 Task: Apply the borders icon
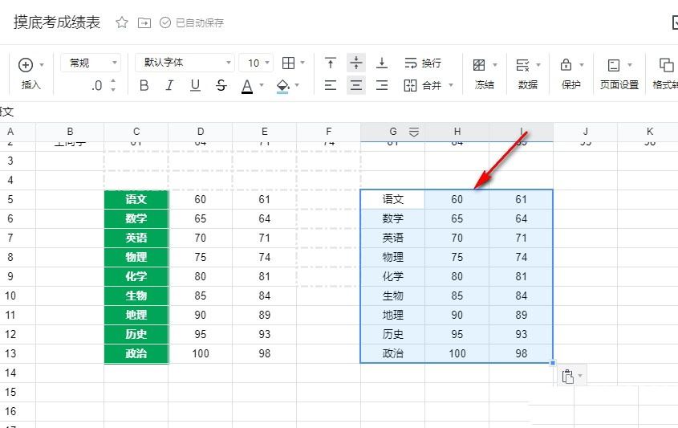[x=288, y=63]
